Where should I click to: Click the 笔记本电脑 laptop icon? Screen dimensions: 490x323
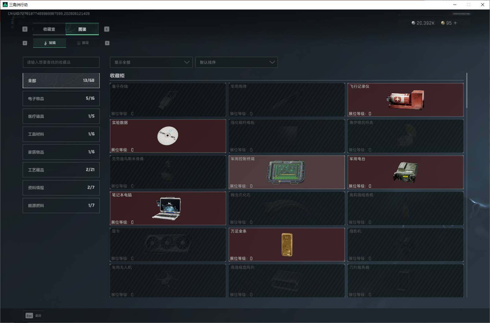pos(167,208)
